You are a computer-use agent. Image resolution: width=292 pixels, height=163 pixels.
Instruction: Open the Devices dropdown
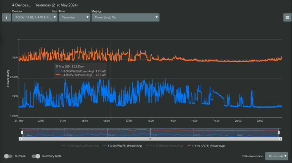coord(35,17)
